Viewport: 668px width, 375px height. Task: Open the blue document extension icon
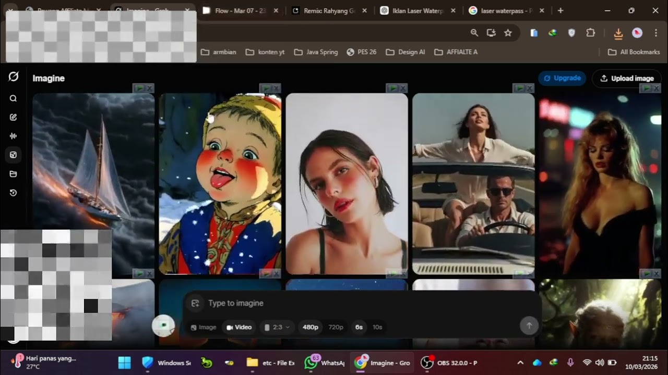(534, 33)
